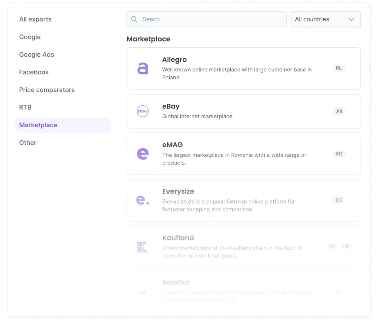Click text 'Global internet marketplace.'
377x325 pixels.
pos(198,116)
